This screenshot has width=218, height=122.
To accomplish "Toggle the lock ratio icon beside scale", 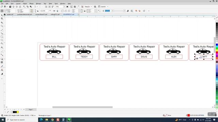I will coord(38,11).
